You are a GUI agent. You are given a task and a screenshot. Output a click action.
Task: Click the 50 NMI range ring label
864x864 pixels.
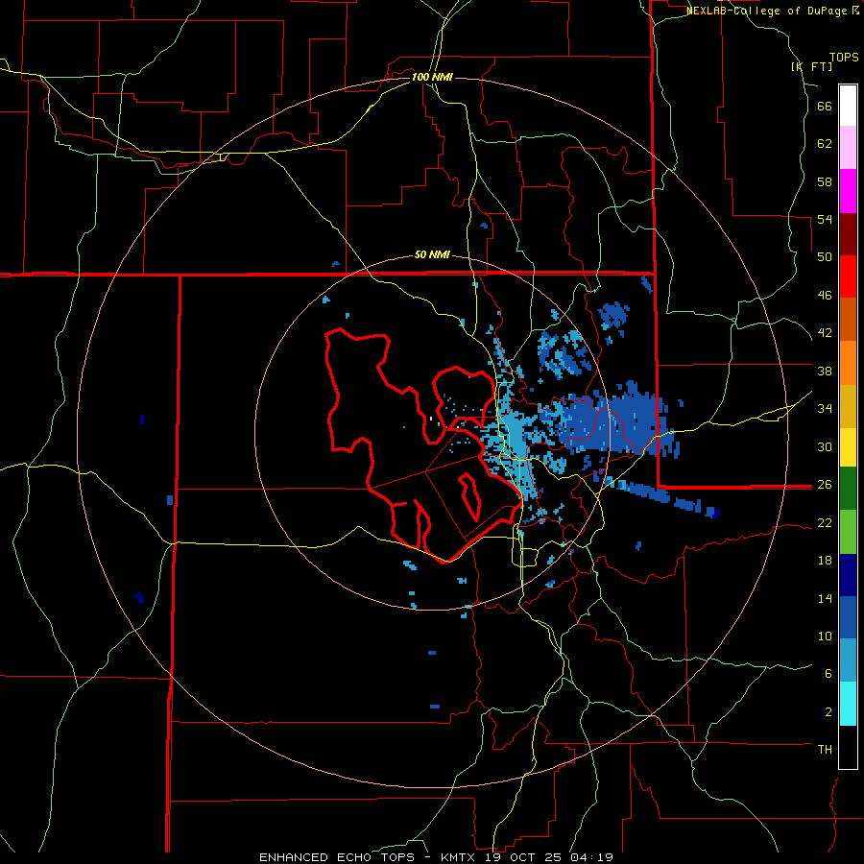432,254
